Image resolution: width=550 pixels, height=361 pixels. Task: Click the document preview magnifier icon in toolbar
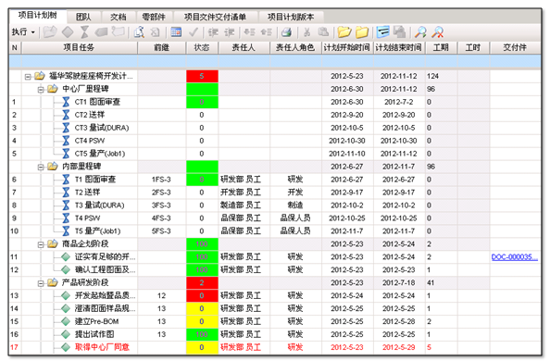pyautogui.click(x=139, y=32)
